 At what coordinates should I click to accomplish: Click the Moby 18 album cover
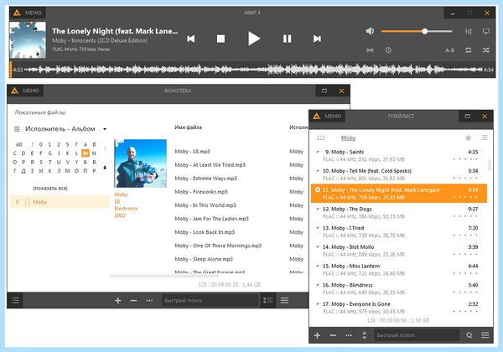coord(140,163)
